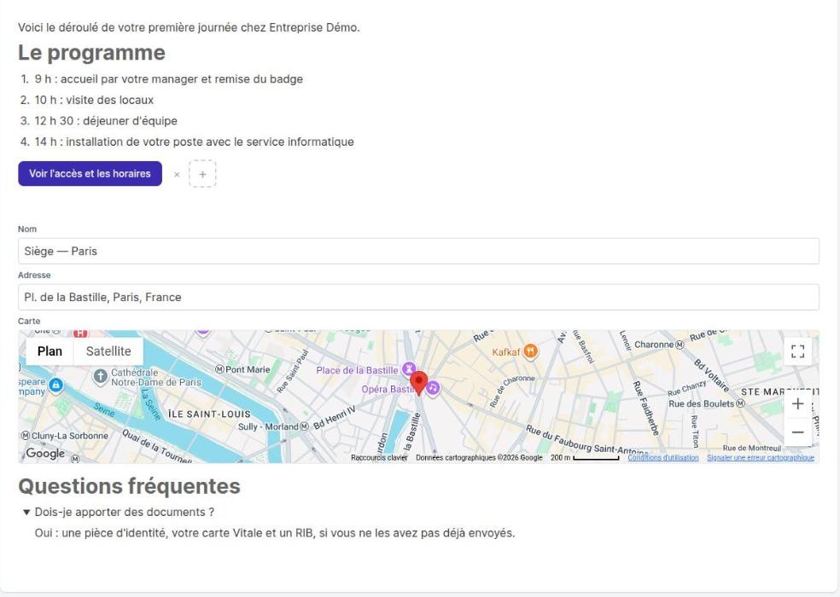Image resolution: width=840 pixels, height=597 pixels.
Task: Click the 'ÎLE SAINT-LOUIS' map label
Action: pyautogui.click(x=209, y=414)
